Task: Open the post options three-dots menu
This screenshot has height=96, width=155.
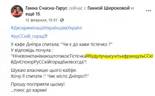Action: pyautogui.click(x=149, y=11)
